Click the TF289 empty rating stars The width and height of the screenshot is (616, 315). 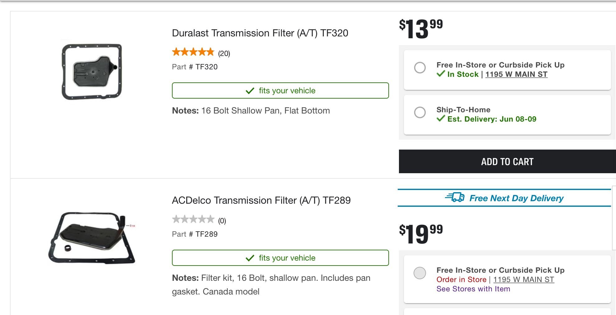click(x=193, y=219)
